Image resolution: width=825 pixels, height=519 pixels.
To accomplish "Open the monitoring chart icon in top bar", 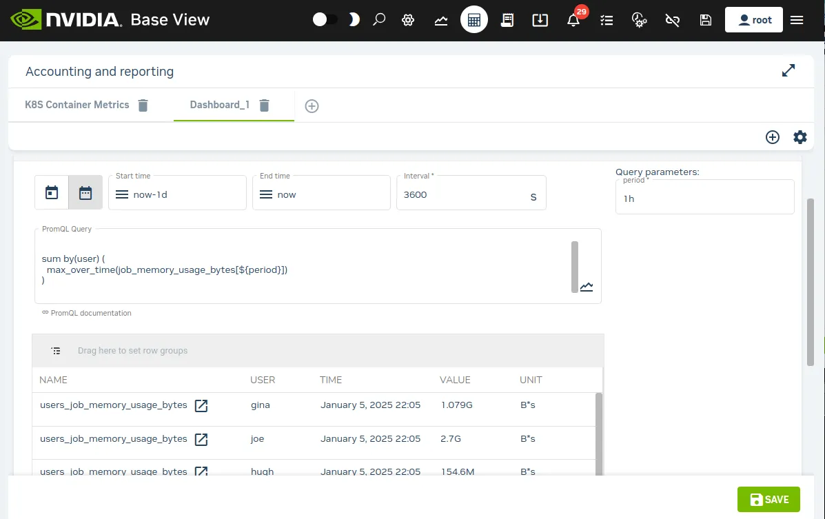I will click(x=441, y=20).
